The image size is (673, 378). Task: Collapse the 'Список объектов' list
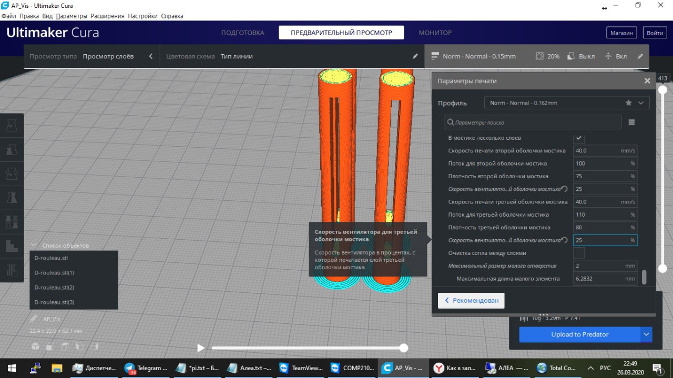[x=34, y=245]
